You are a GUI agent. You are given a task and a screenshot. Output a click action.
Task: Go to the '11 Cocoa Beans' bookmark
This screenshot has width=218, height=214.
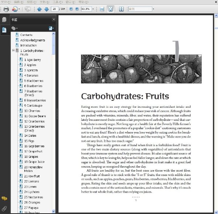pos(35,116)
